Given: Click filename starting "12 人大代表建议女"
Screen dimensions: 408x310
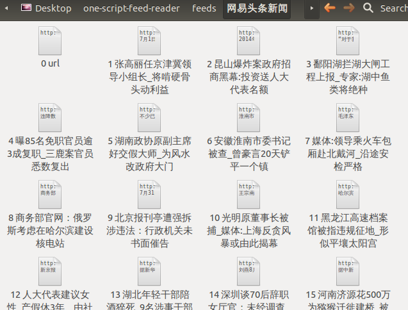Looking at the screenshot, I should [50, 300].
